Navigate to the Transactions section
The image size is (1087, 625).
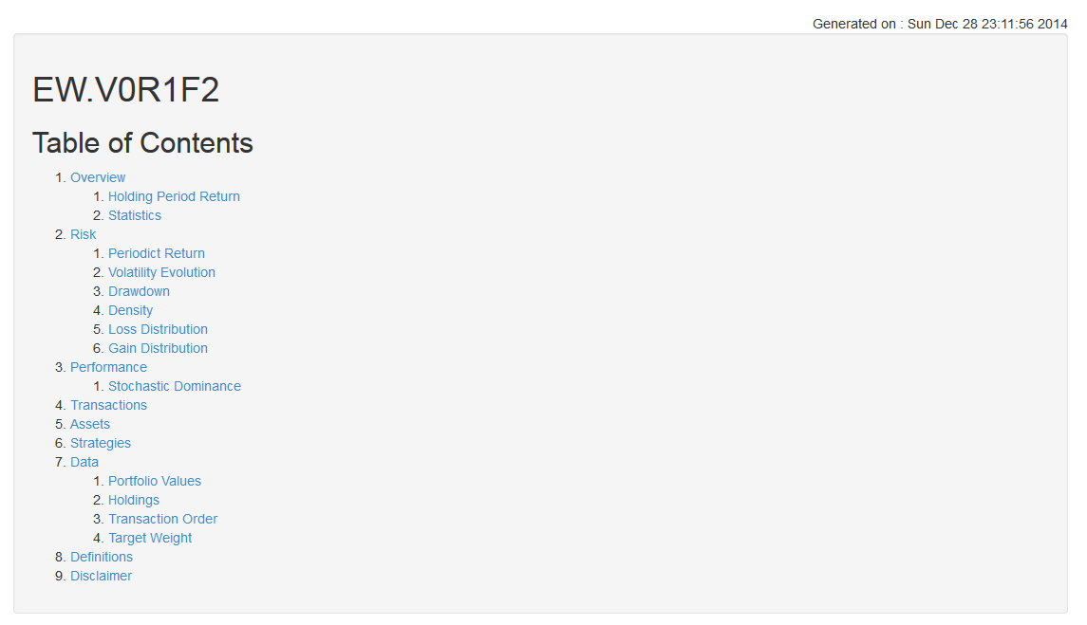tap(108, 405)
